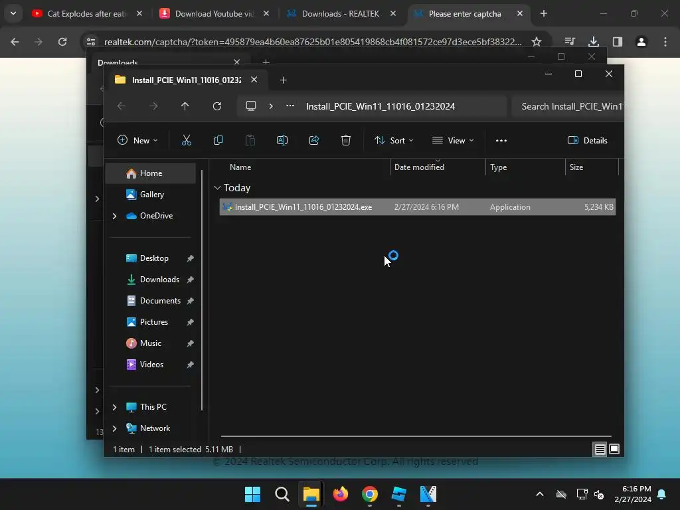Click the address bar breadcrumb chevron
The width and height of the screenshot is (680, 510).
click(271, 106)
